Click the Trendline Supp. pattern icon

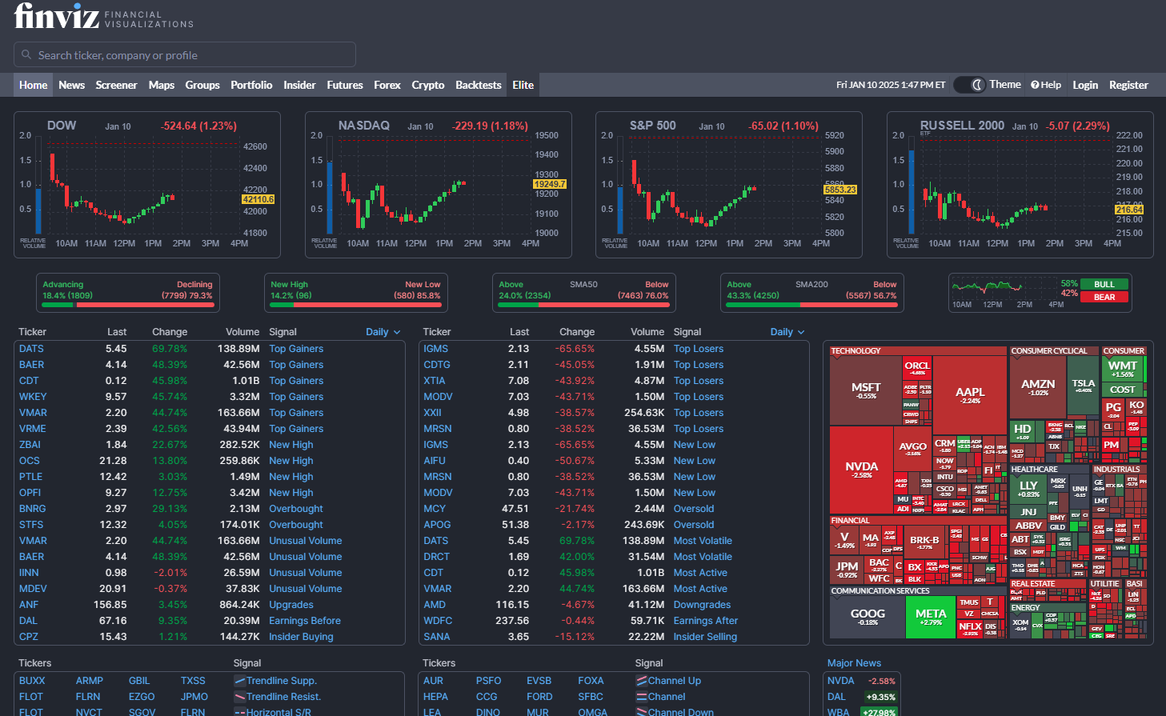tap(239, 681)
